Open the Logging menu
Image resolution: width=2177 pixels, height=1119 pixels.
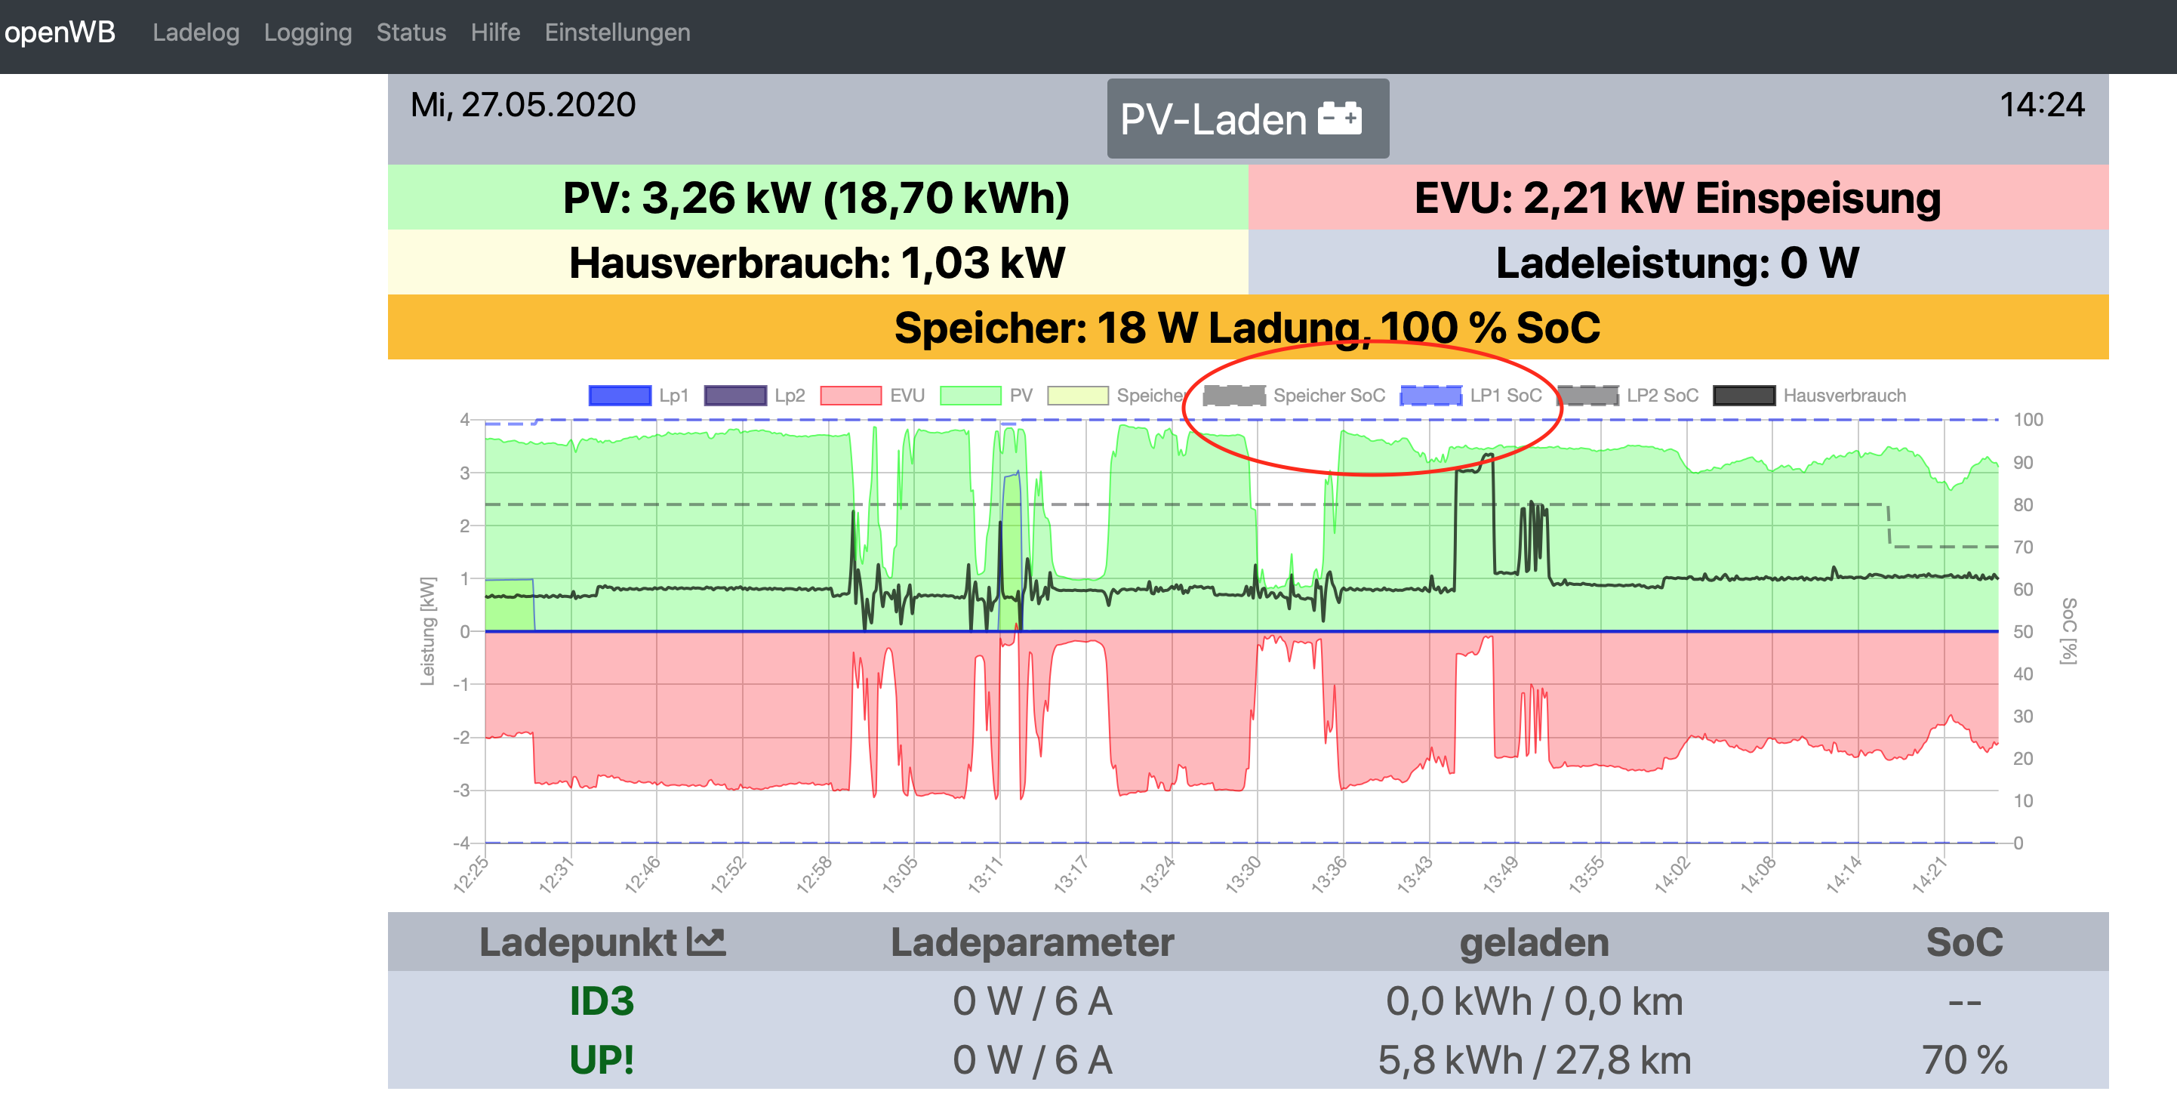[308, 32]
